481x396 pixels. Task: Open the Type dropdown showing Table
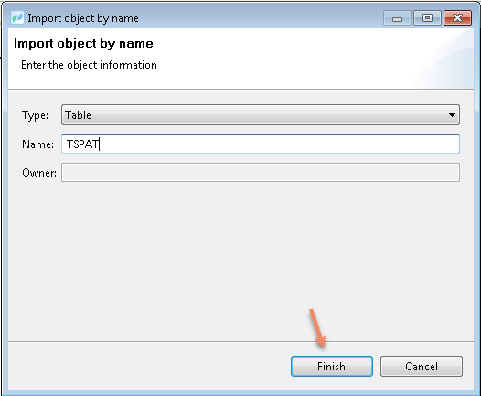261,114
